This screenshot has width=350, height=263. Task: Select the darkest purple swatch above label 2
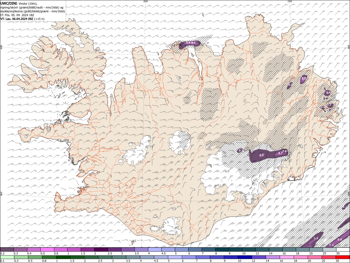click(101, 250)
